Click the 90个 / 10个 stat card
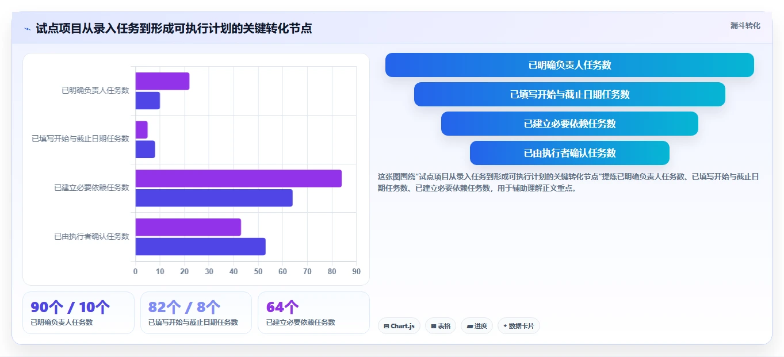 78,313
